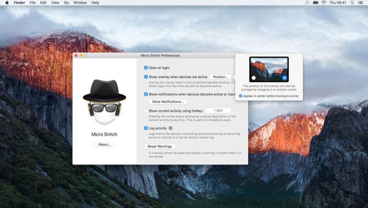Open the Finder menu
Image resolution: width=368 pixels, height=208 pixels.
point(19,3)
